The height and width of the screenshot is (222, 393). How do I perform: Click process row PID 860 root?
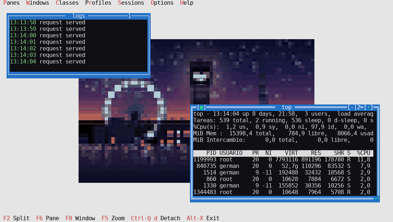click(x=283, y=179)
